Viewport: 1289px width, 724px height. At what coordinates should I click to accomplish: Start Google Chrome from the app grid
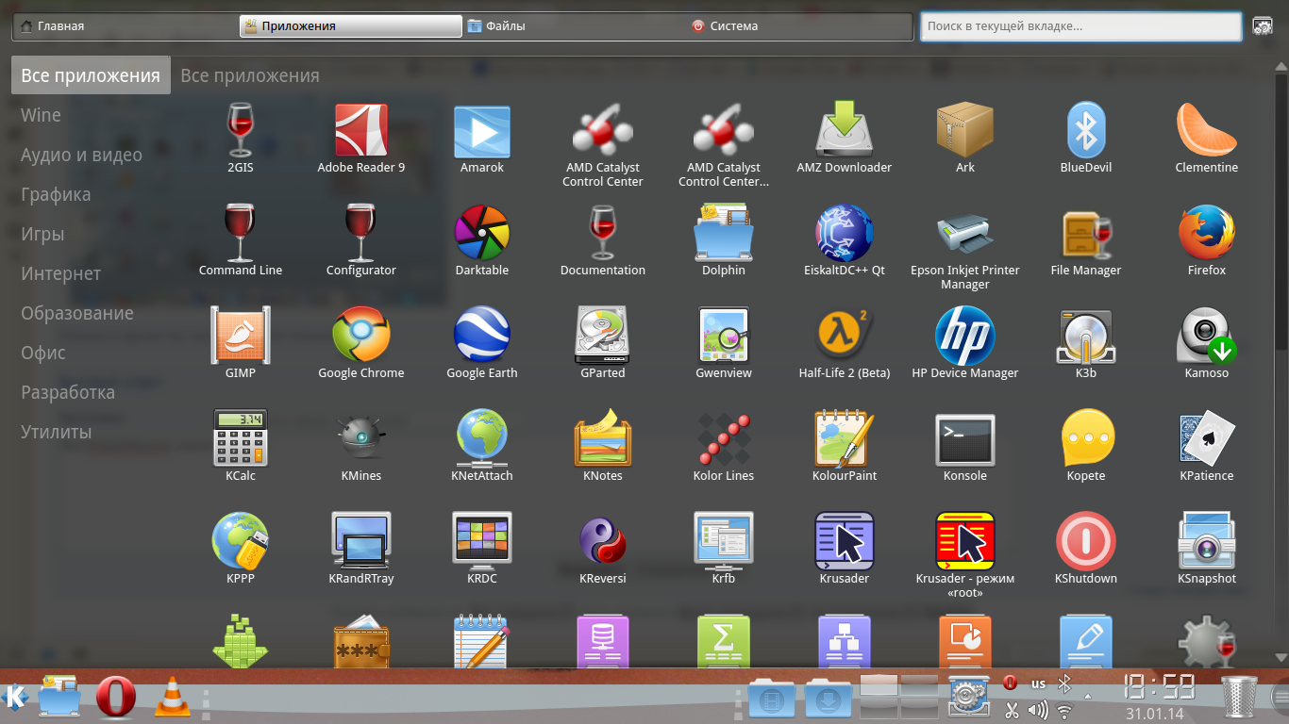pos(361,337)
